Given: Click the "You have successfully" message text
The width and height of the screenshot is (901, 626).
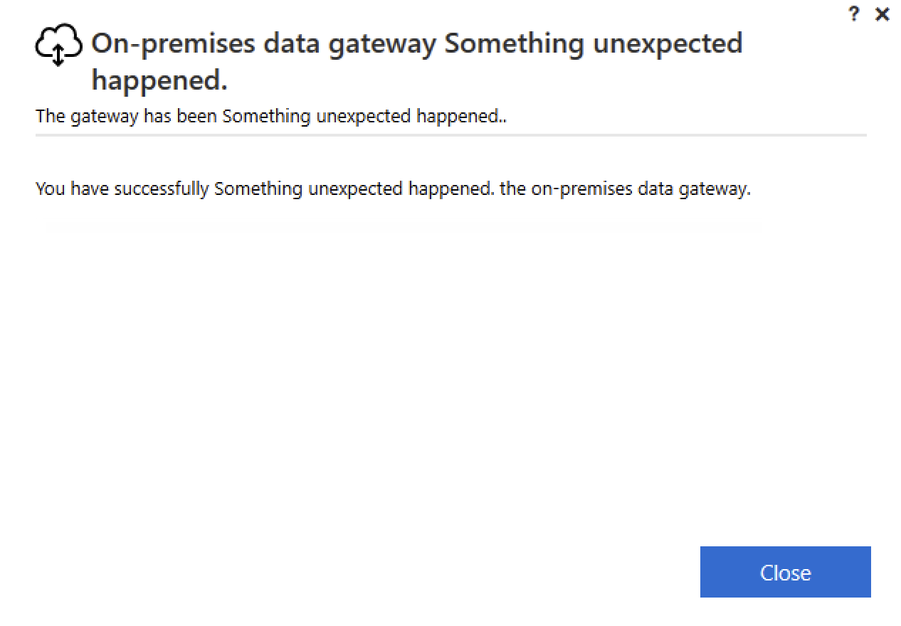Looking at the screenshot, I should (121, 189).
